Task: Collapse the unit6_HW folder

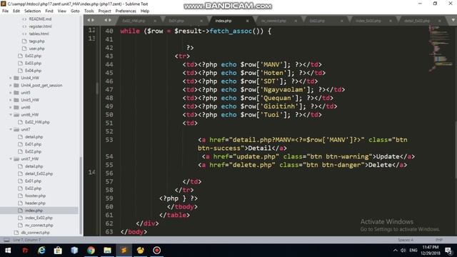Action: click(x=11, y=115)
